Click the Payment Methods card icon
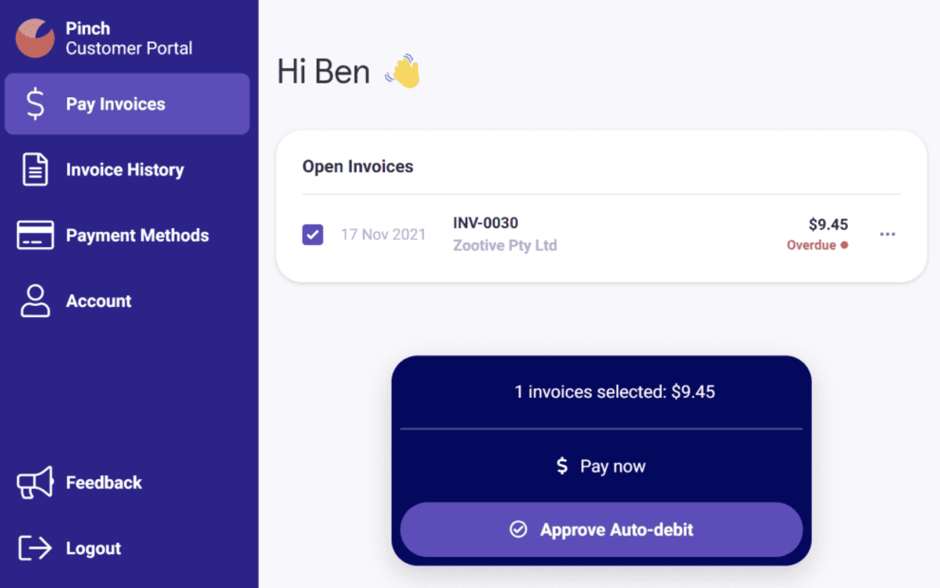The image size is (940, 588). 35,235
